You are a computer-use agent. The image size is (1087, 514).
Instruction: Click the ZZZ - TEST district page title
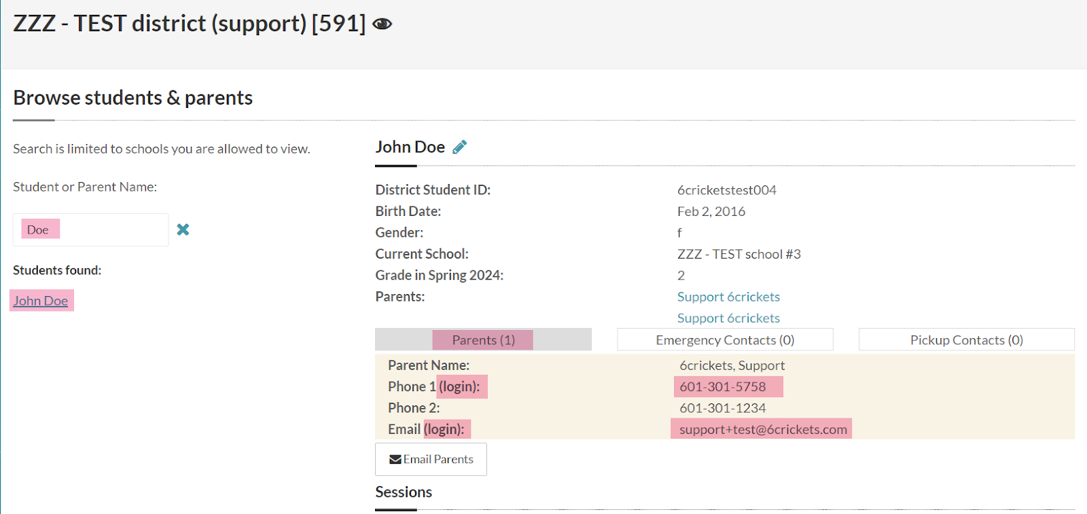189,24
